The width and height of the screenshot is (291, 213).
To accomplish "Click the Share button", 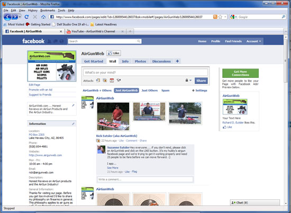I will 201,81.
